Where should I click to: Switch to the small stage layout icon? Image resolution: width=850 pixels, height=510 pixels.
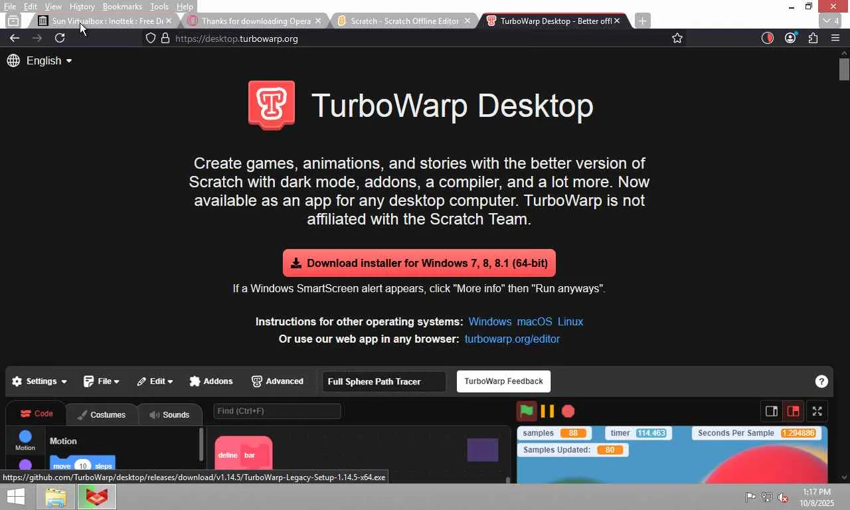(x=772, y=411)
